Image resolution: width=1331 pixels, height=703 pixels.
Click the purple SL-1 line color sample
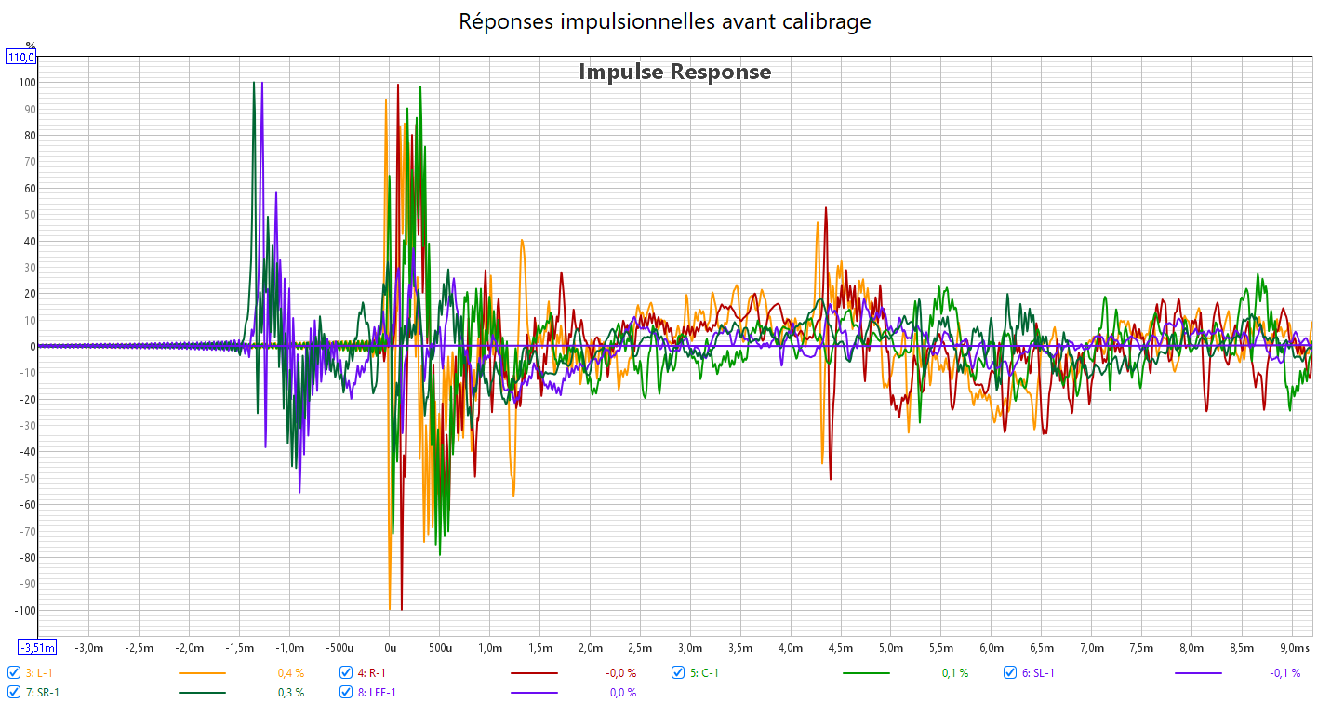tap(1198, 672)
